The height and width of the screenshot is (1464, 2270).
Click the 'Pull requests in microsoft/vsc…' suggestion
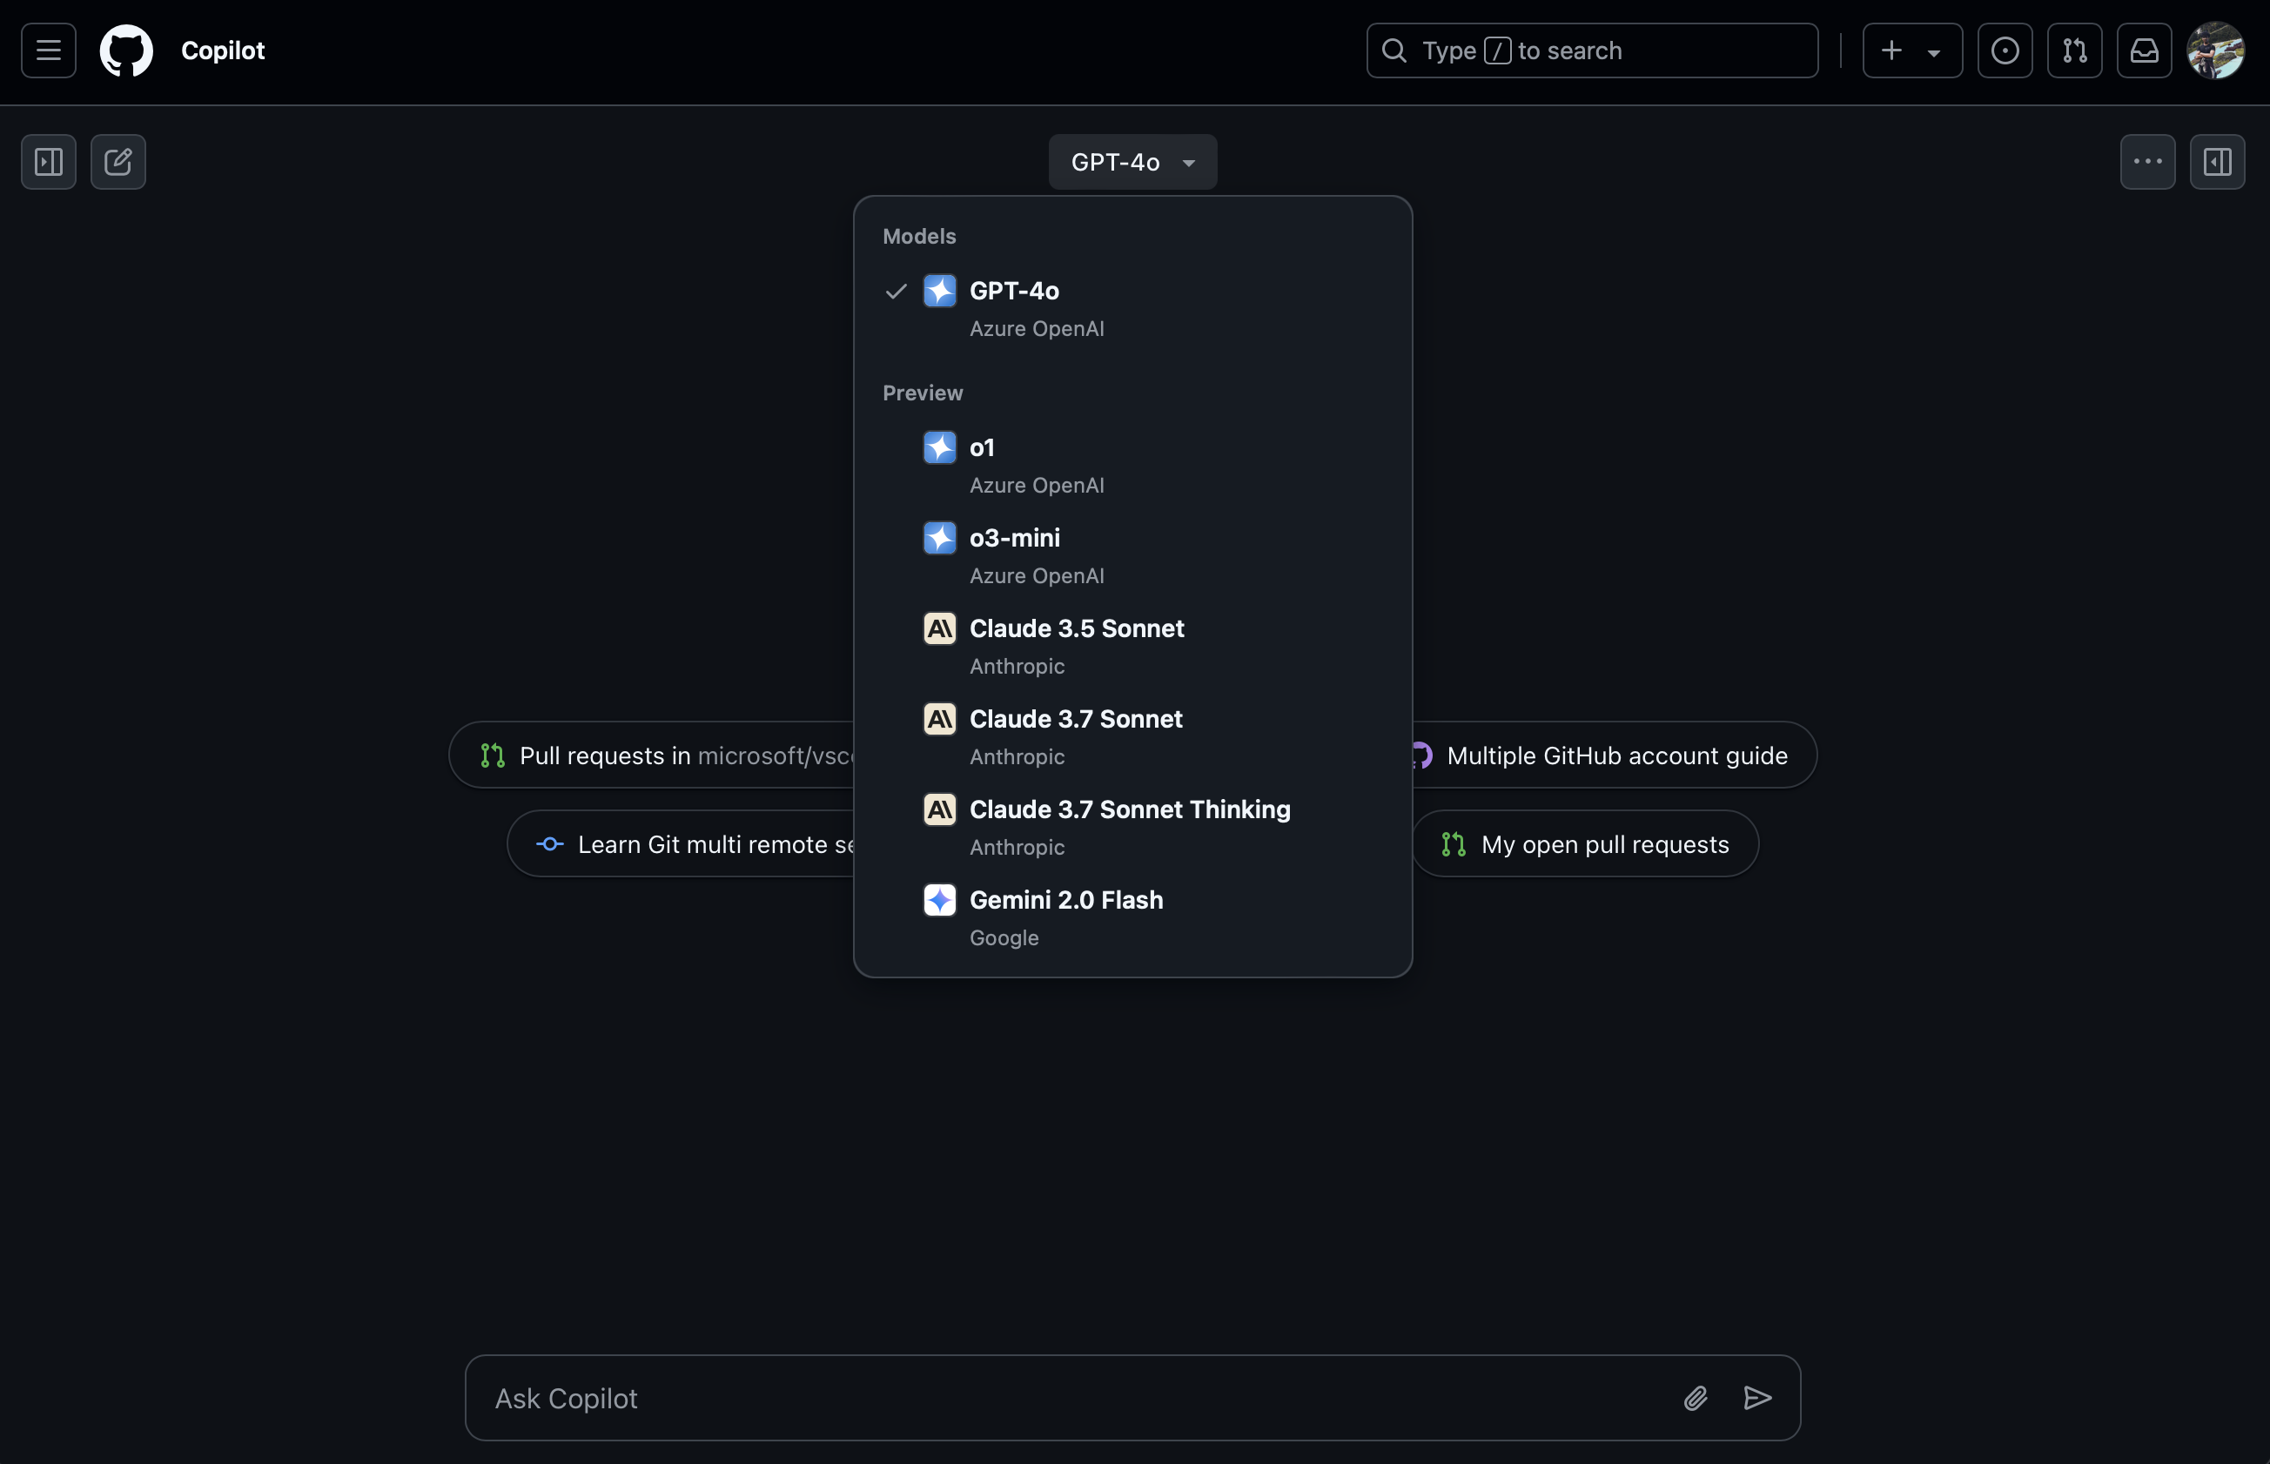[x=652, y=755]
